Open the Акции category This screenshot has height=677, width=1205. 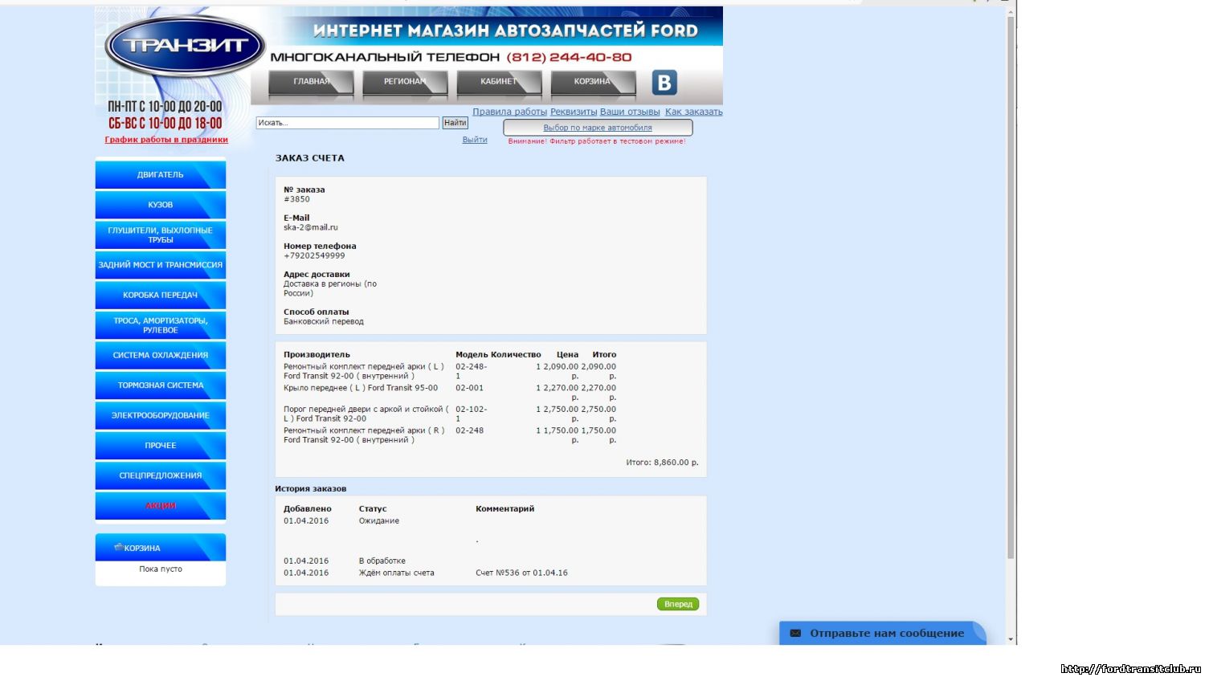tap(161, 506)
